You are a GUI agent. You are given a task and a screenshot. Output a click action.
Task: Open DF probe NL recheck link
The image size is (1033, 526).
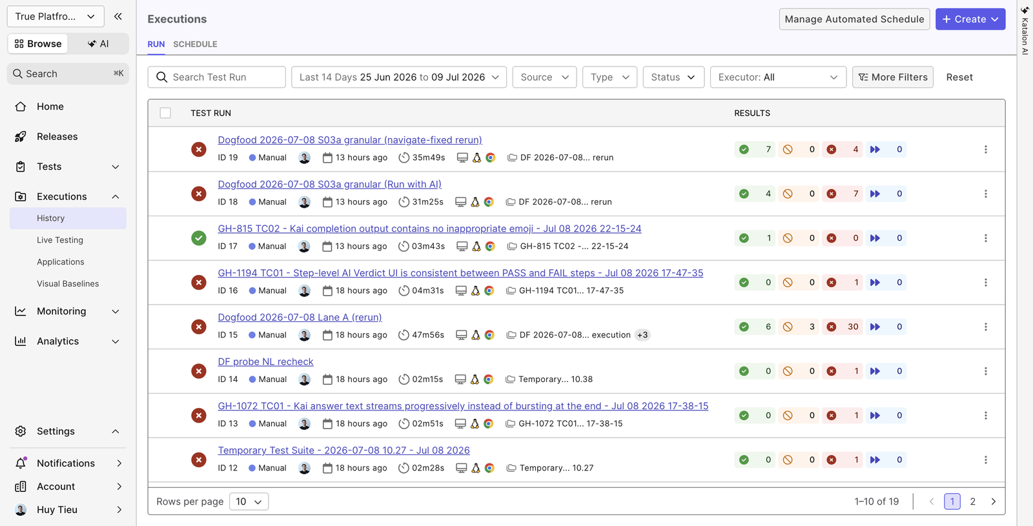tap(265, 362)
